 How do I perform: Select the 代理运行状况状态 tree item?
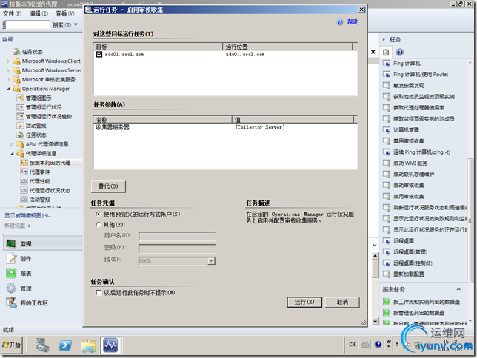[x=50, y=190]
